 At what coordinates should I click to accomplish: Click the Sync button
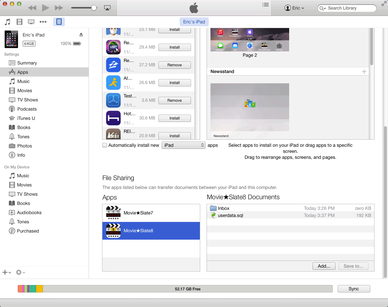tap(354, 289)
